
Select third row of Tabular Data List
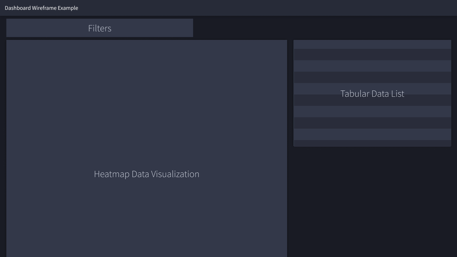372,66
